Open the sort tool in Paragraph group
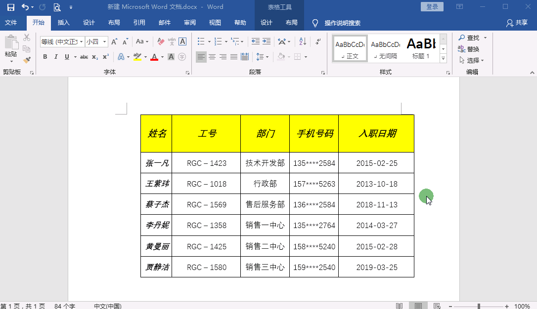The image size is (537, 309). (303, 41)
